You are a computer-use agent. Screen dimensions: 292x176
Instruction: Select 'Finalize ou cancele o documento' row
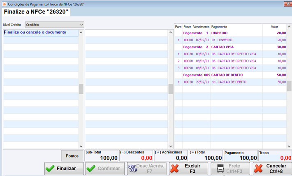[x=41, y=32]
